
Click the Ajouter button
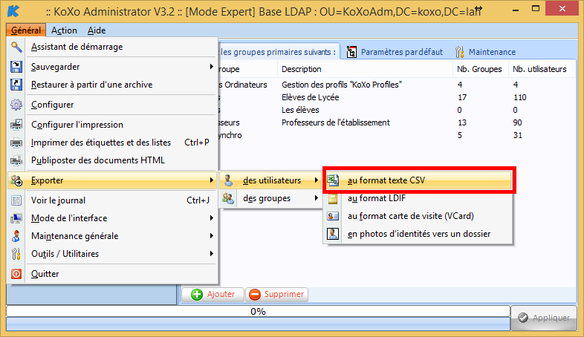(212, 294)
